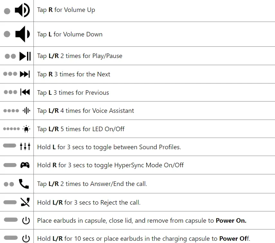Click the voice assistant waveform icon
This screenshot has width=275, height=243.
[x=26, y=111]
